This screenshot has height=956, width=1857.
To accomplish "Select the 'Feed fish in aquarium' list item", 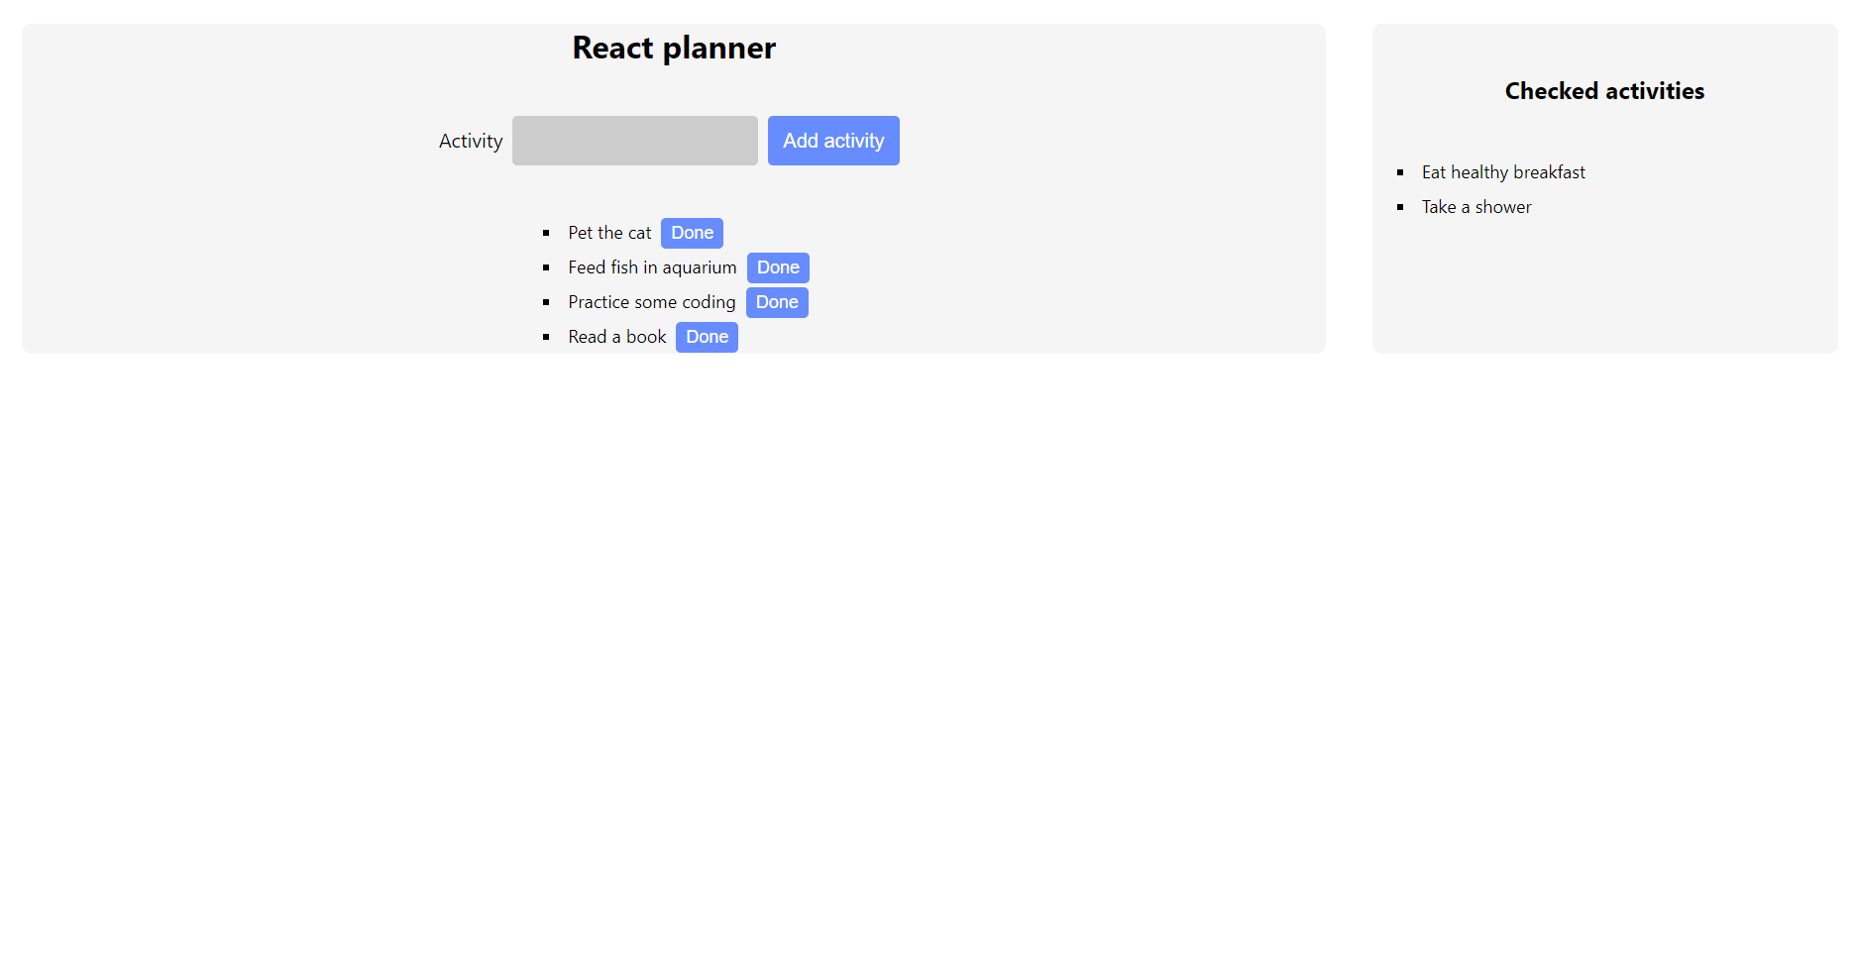I will (x=651, y=266).
